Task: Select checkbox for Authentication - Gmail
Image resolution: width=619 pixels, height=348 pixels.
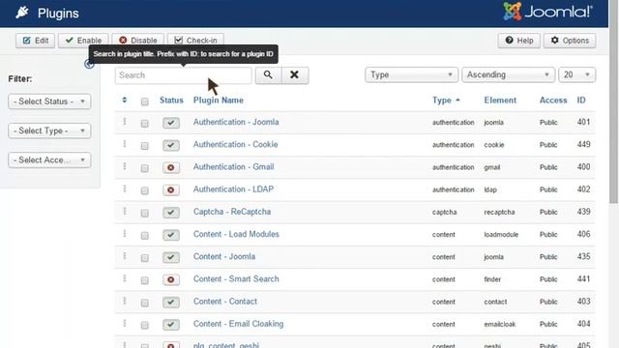Action: 144,168
